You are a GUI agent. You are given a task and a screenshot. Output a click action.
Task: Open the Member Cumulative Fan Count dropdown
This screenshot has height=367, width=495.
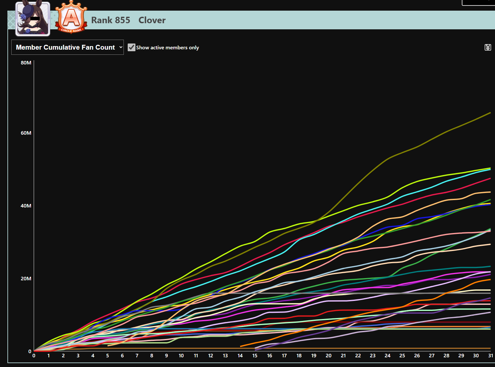(67, 47)
